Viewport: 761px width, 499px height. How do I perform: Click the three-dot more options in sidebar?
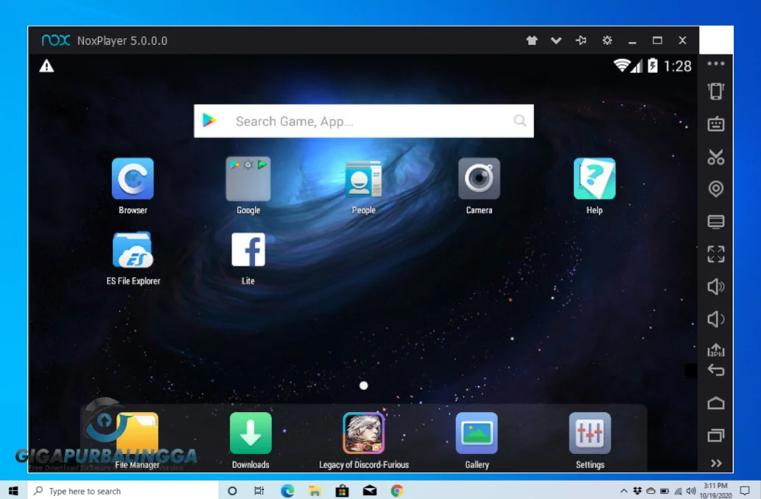pos(716,63)
